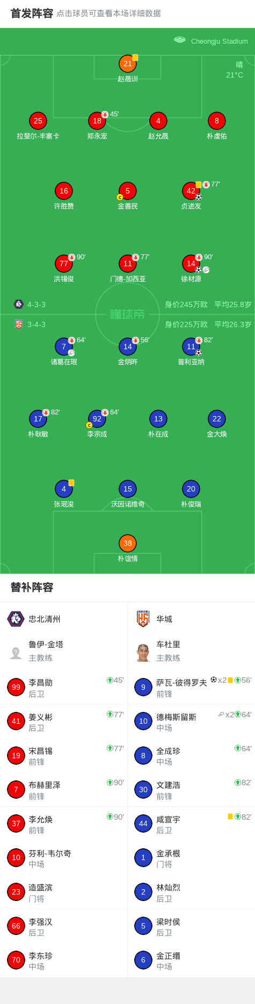Open head coach 鲁伊-金塔 profile
Image resolution: width=255 pixels, height=1004 pixels.
click(63, 653)
